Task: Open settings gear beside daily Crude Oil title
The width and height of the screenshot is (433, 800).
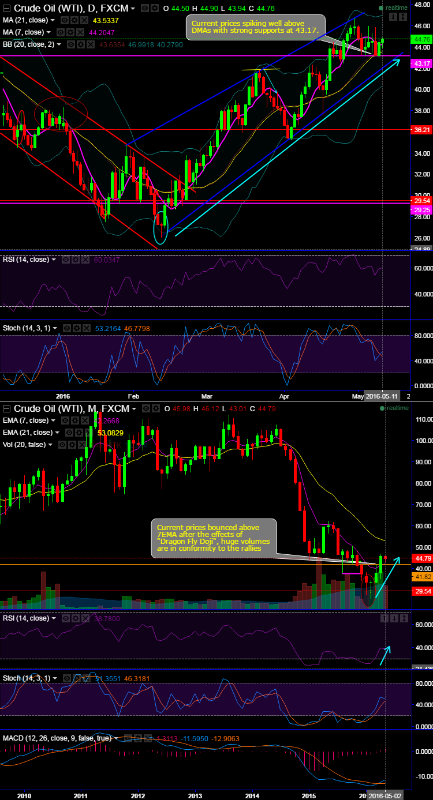Action: point(155,8)
